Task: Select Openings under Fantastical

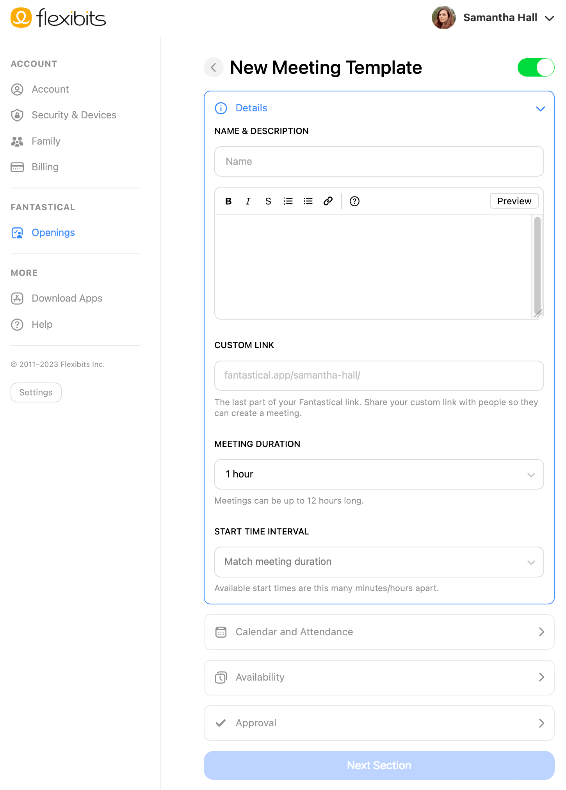Action: 53,233
